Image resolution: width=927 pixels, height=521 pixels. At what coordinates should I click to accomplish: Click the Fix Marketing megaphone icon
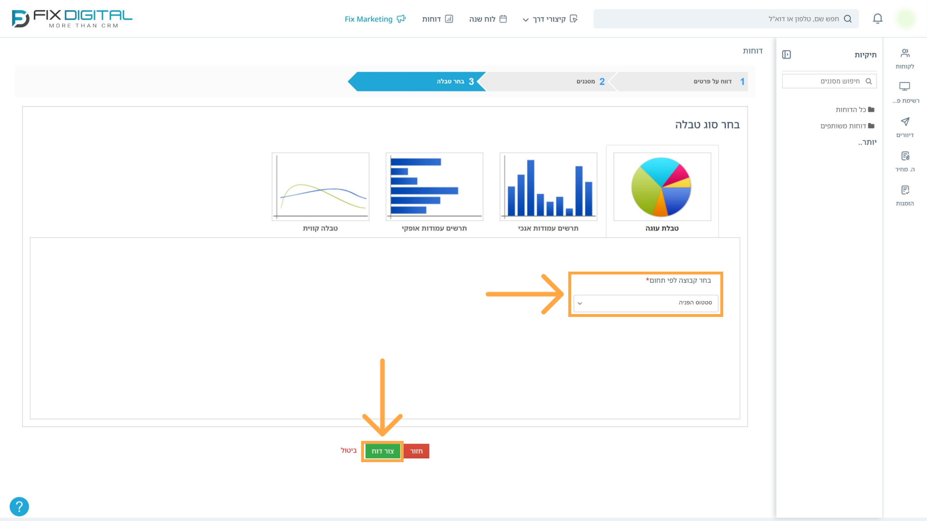[x=401, y=19]
